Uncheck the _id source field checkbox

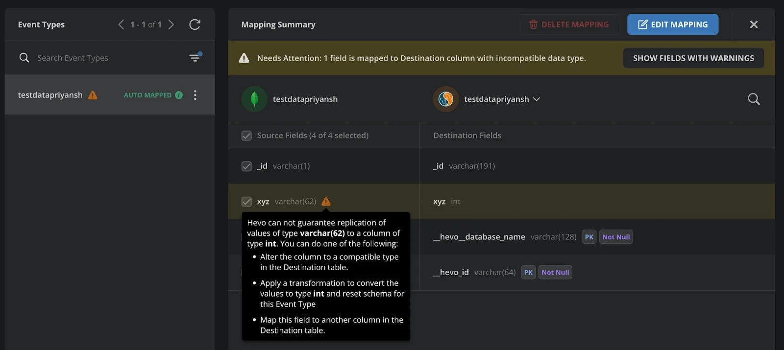pos(246,166)
